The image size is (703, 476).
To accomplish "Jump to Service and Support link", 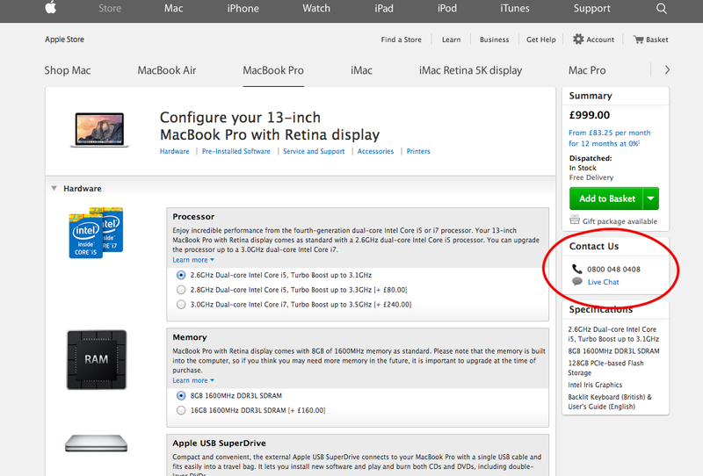I will [x=314, y=151].
